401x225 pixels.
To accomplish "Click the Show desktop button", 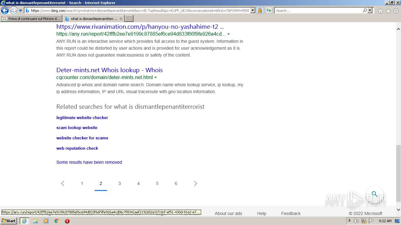I will point(397,221).
